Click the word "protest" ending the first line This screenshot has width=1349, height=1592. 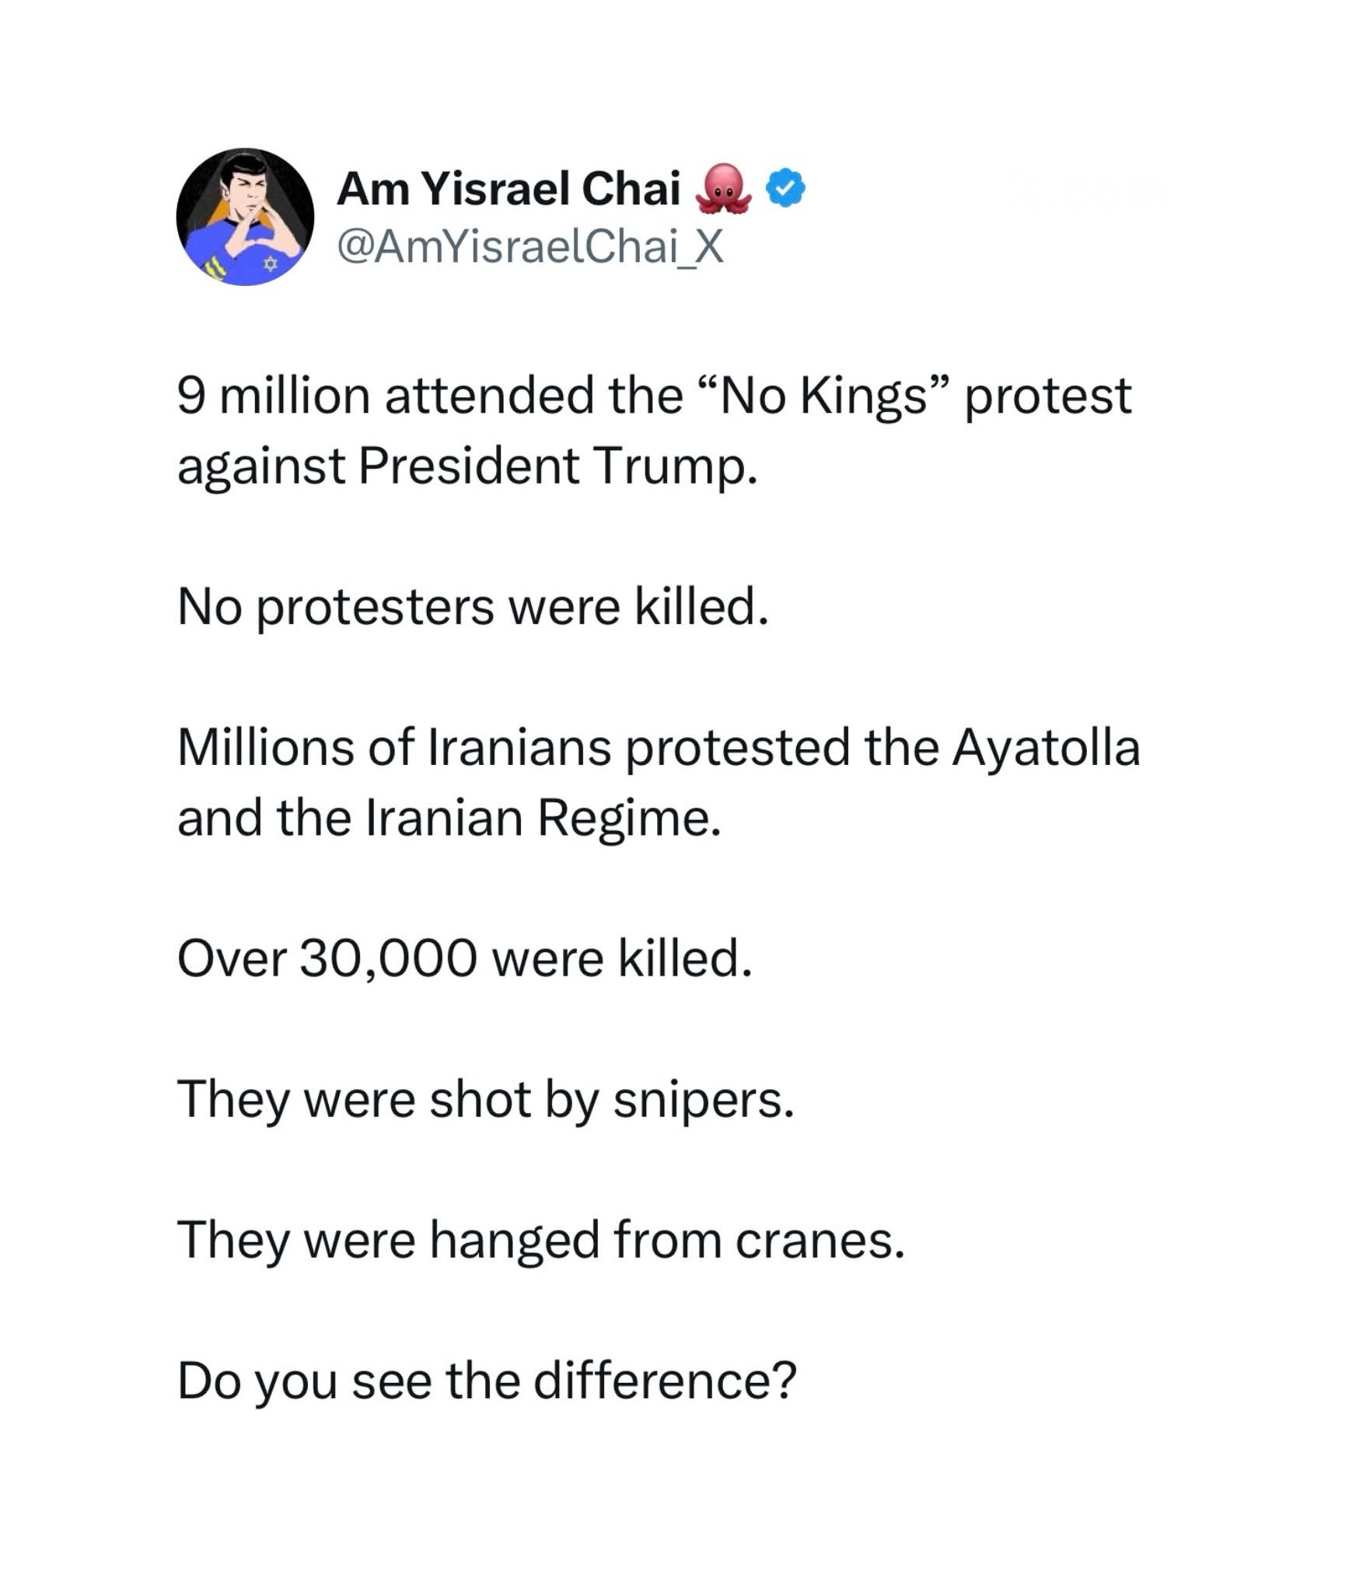point(1047,395)
